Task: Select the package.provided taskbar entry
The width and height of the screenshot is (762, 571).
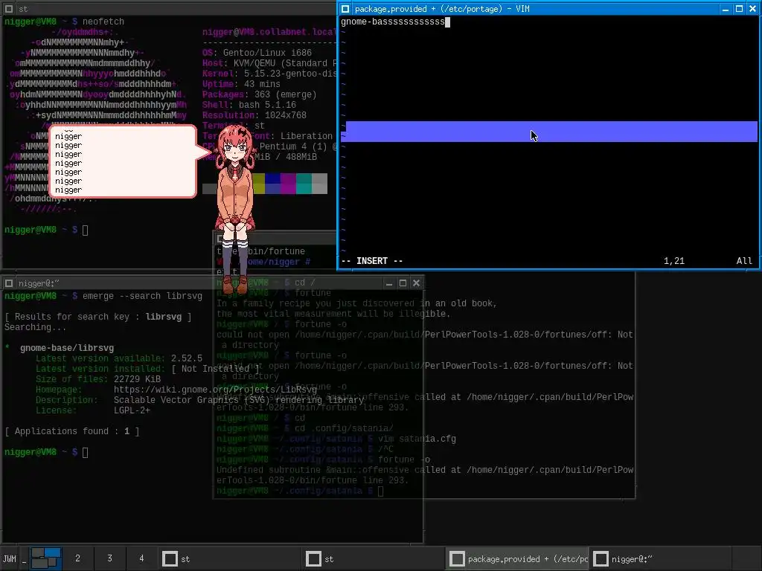Action: [x=518, y=559]
